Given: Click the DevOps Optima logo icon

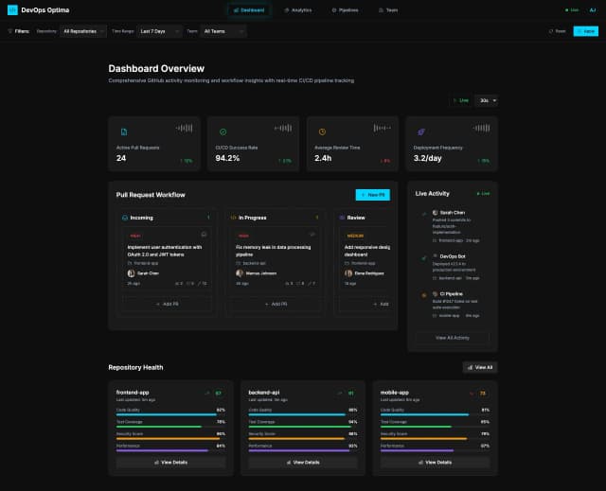Looking at the screenshot, I should [x=12, y=9].
